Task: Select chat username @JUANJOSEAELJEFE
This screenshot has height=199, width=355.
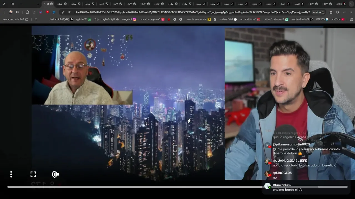Action: coord(290,161)
